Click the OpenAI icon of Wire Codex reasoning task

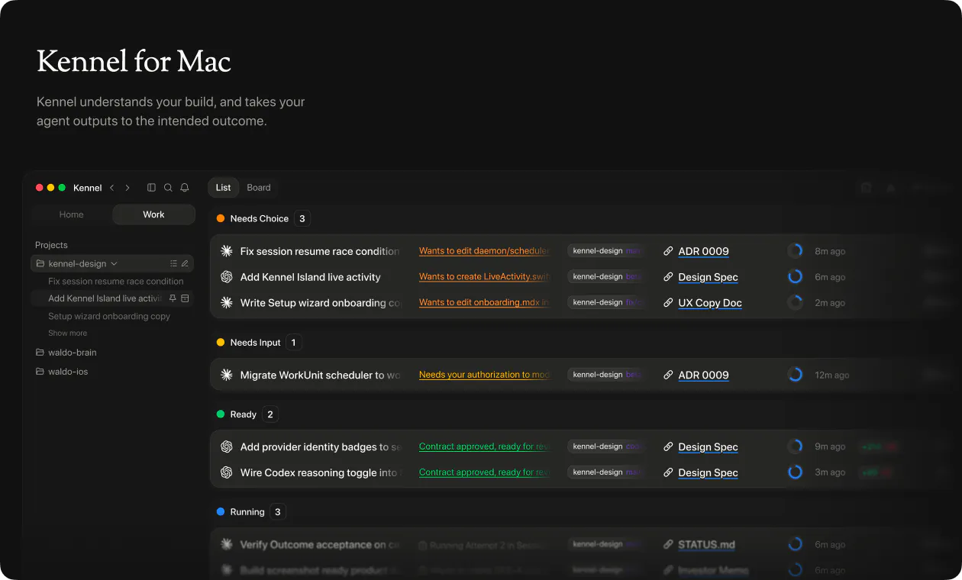click(x=226, y=472)
